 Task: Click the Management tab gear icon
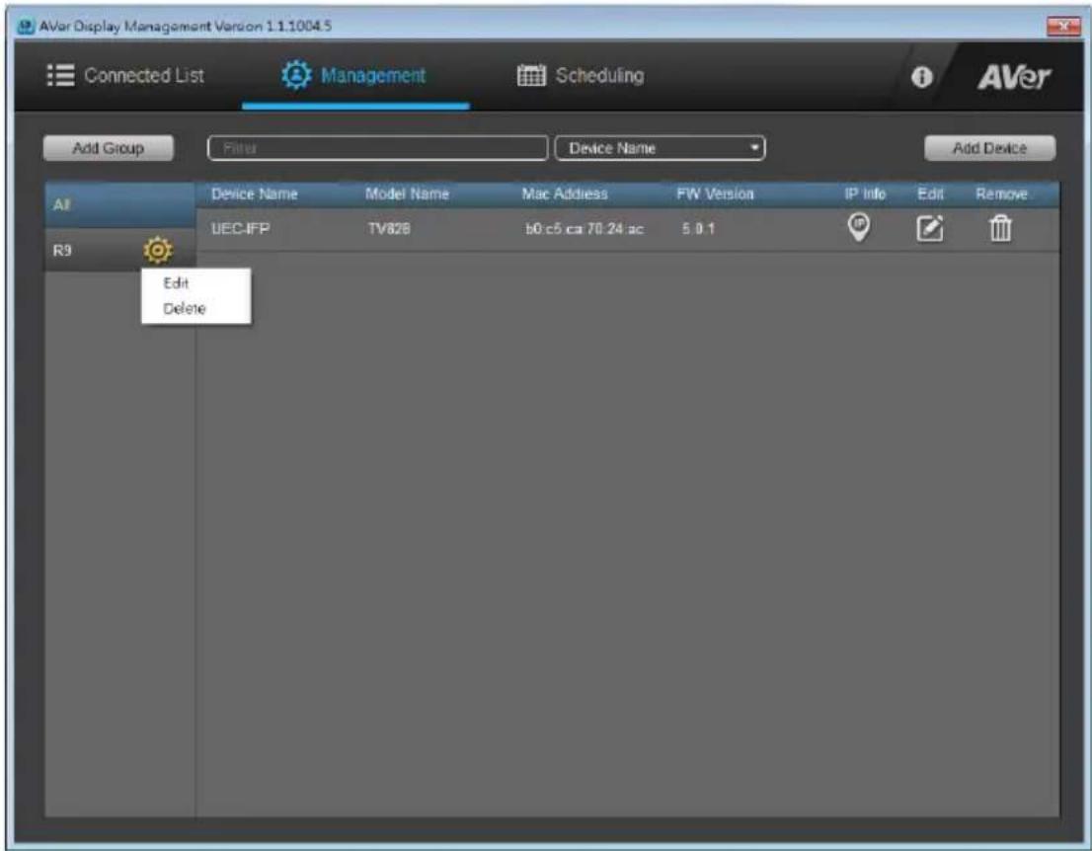coord(296,75)
